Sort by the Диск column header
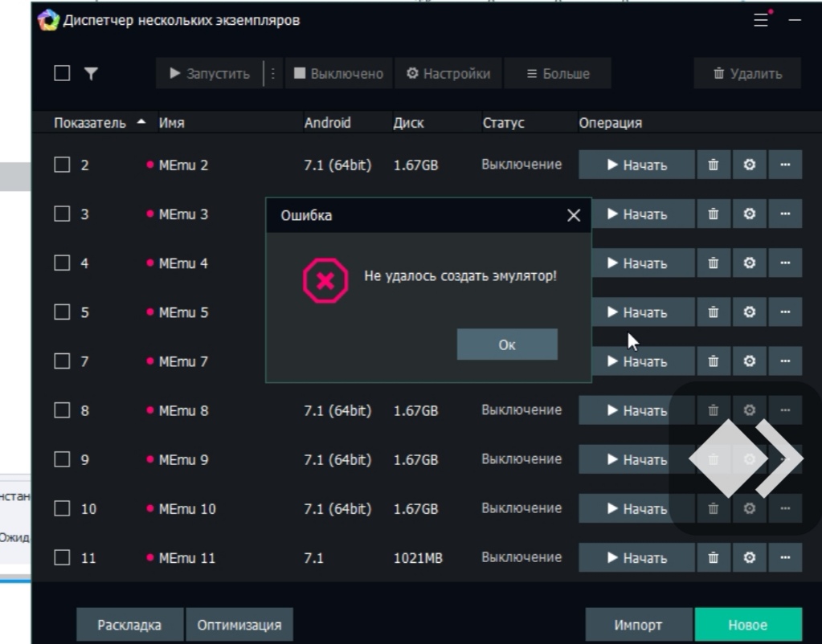 click(x=408, y=123)
